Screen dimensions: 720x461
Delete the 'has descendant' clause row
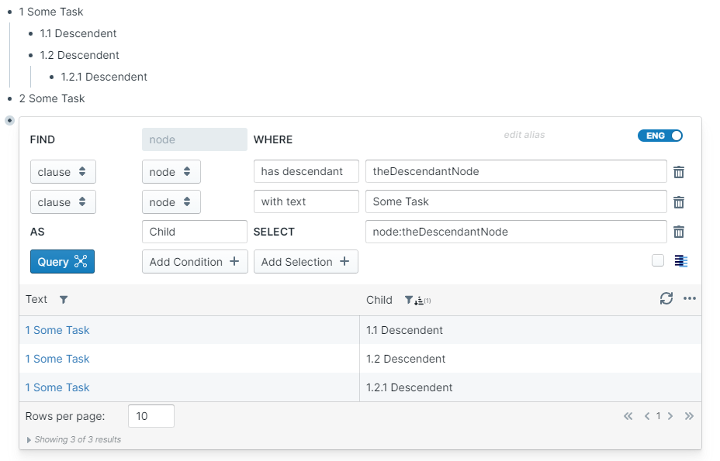(x=679, y=172)
